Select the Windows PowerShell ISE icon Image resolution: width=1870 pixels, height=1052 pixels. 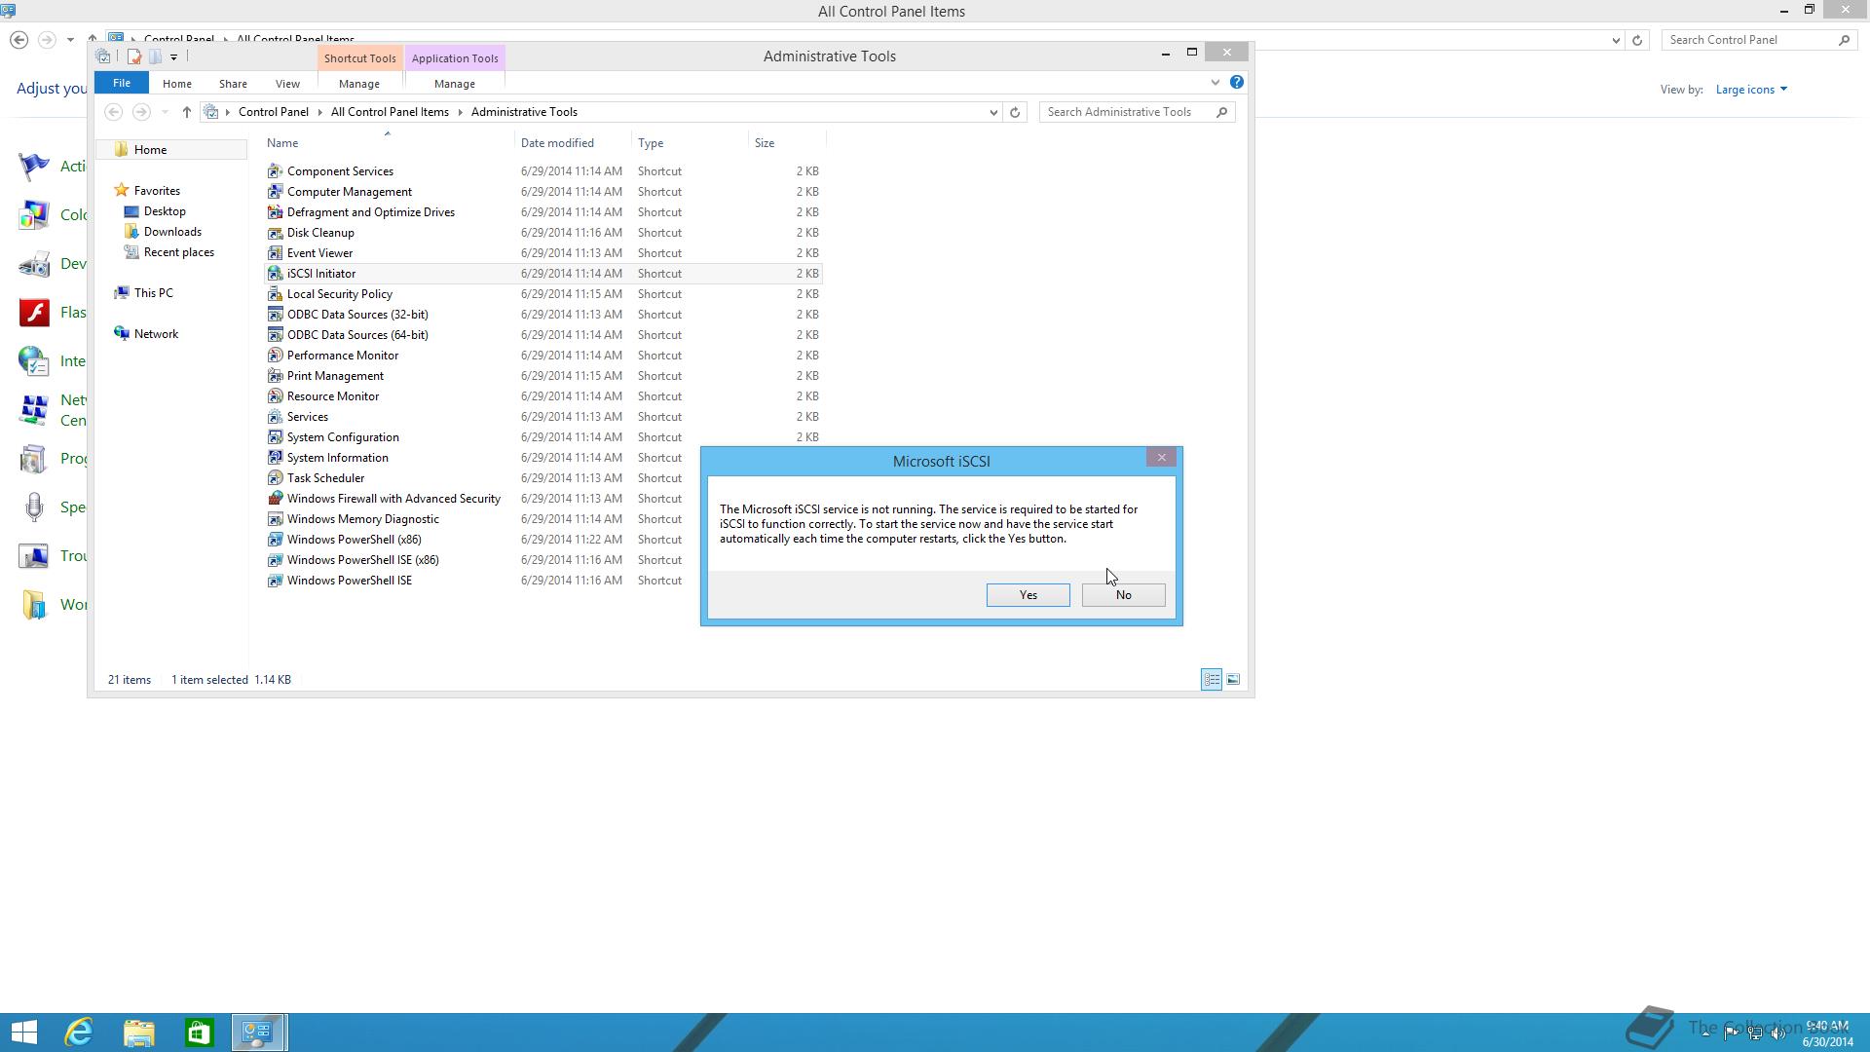coord(276,581)
